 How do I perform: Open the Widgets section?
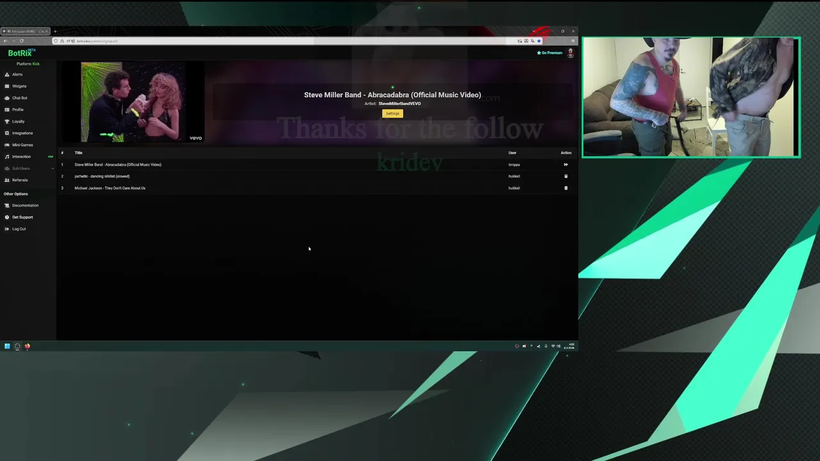click(19, 86)
